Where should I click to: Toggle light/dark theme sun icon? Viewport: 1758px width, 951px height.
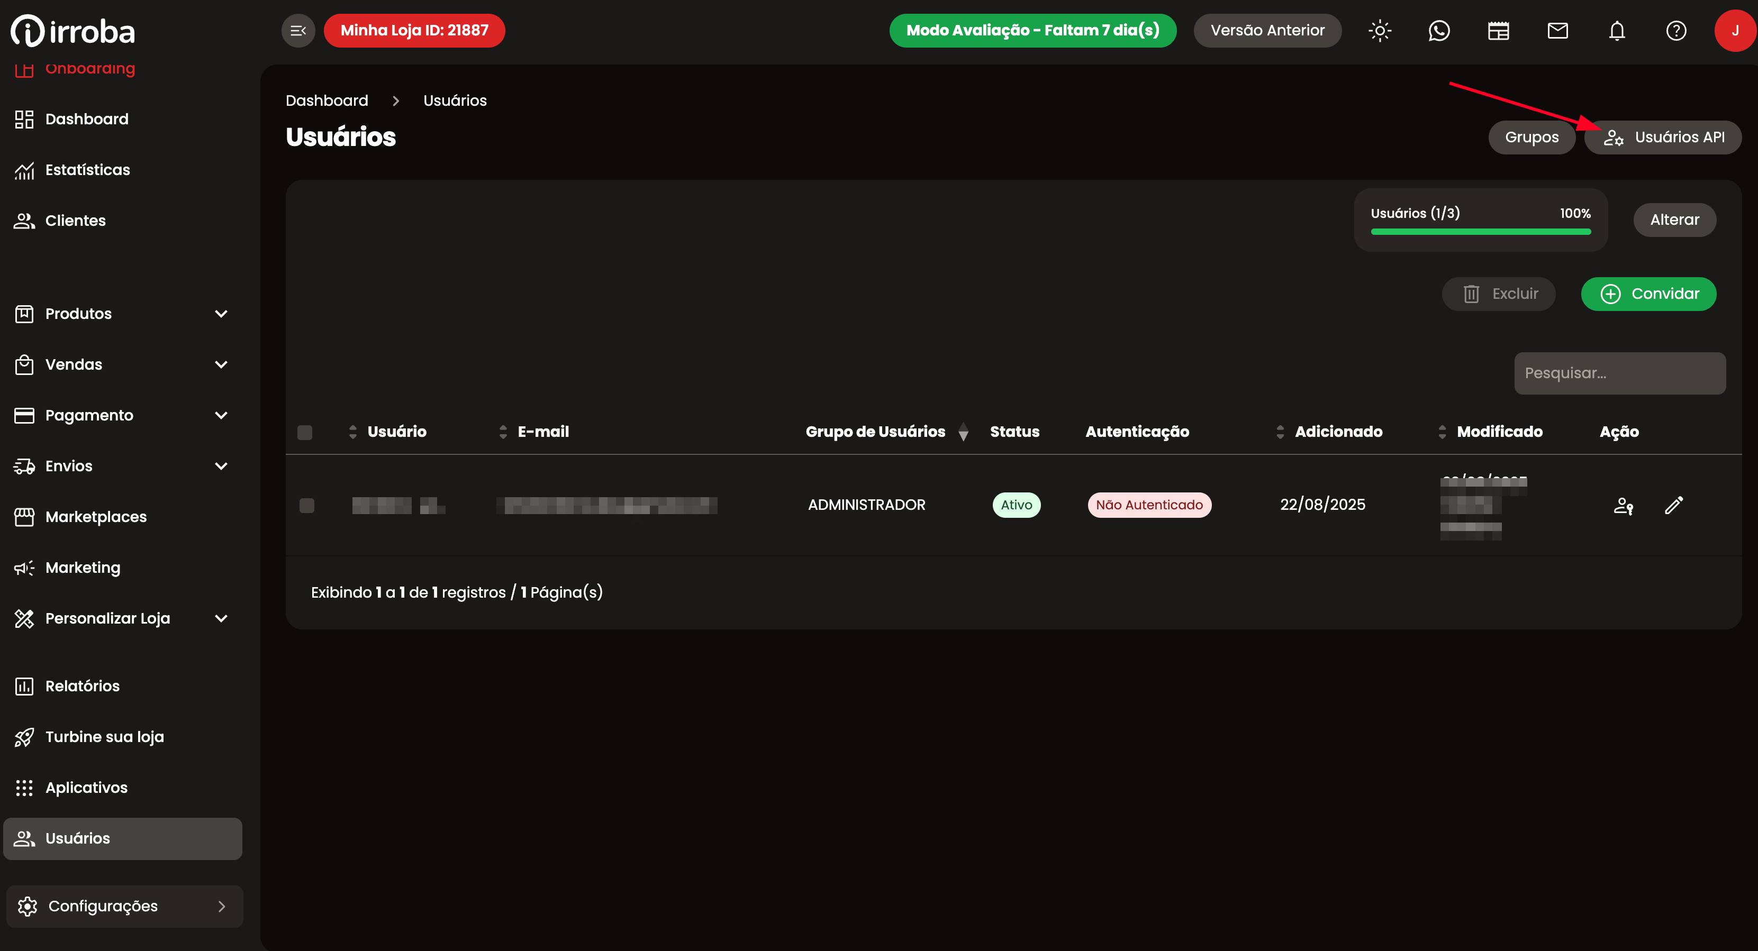pyautogui.click(x=1379, y=31)
